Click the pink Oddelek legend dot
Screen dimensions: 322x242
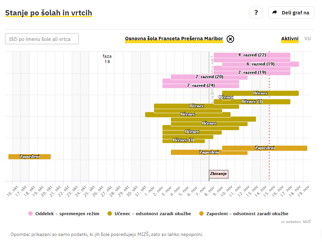coord(30,214)
